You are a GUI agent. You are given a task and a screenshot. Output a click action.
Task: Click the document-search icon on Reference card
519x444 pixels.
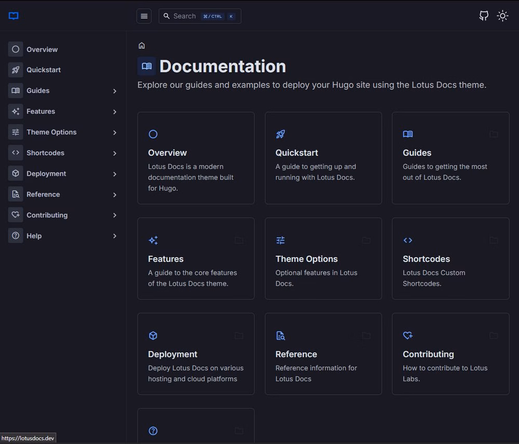[280, 336]
